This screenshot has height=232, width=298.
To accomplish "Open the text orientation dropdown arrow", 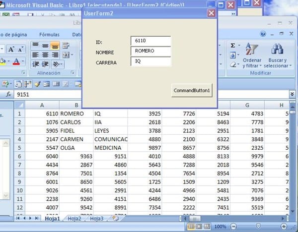I will tap(62, 64).
